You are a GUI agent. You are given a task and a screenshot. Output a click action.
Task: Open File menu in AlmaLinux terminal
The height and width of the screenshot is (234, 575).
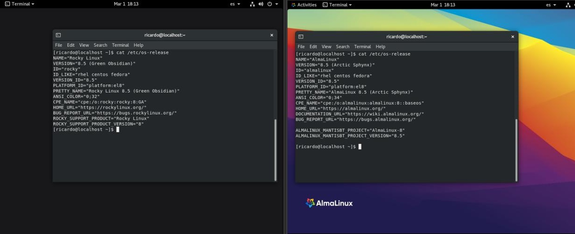pos(301,47)
